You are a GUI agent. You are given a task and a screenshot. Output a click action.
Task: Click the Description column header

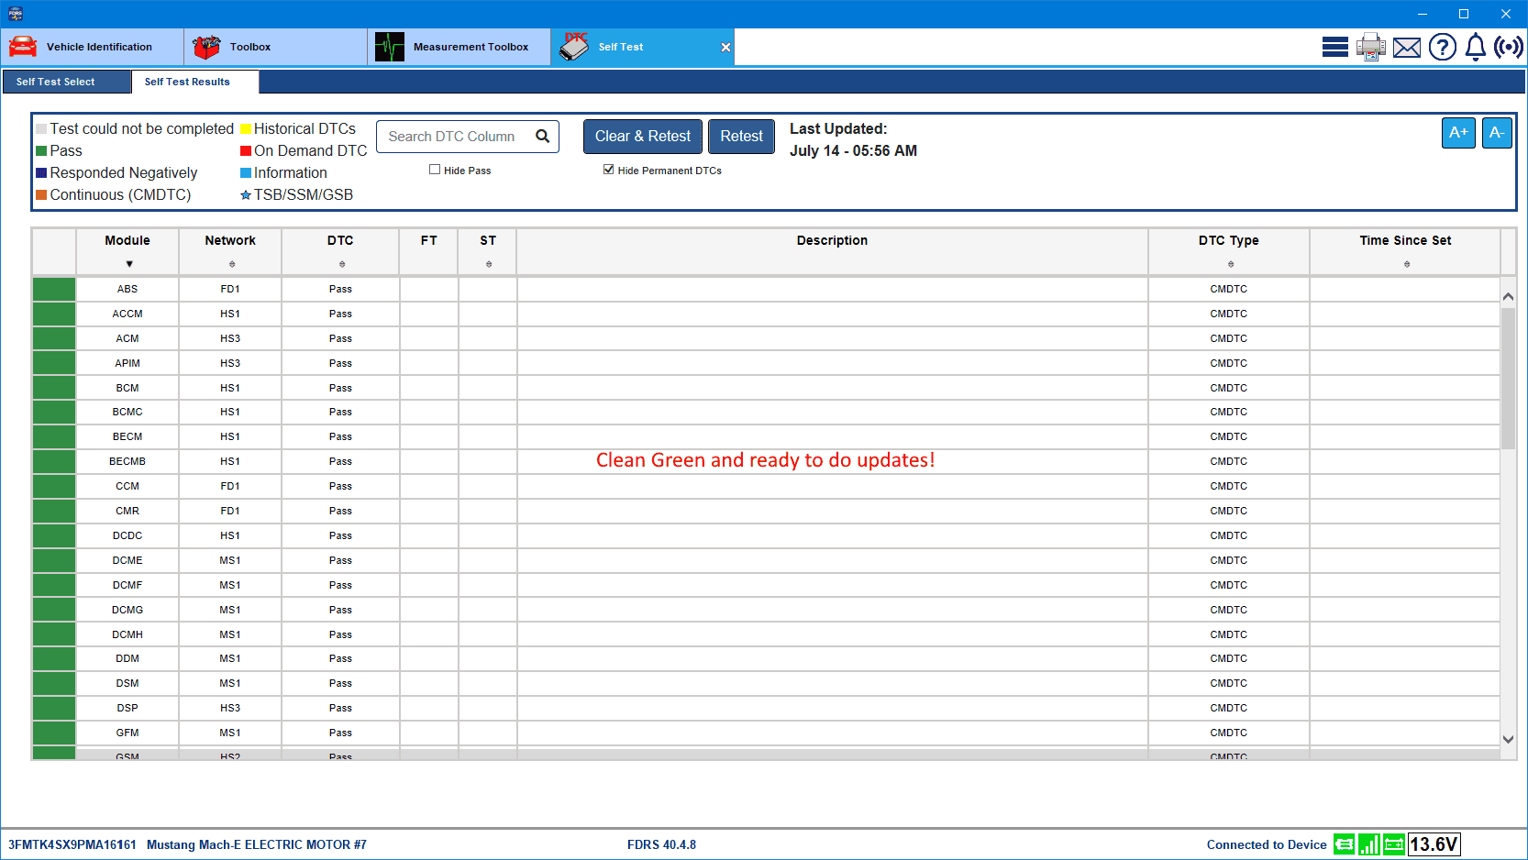[x=832, y=251]
